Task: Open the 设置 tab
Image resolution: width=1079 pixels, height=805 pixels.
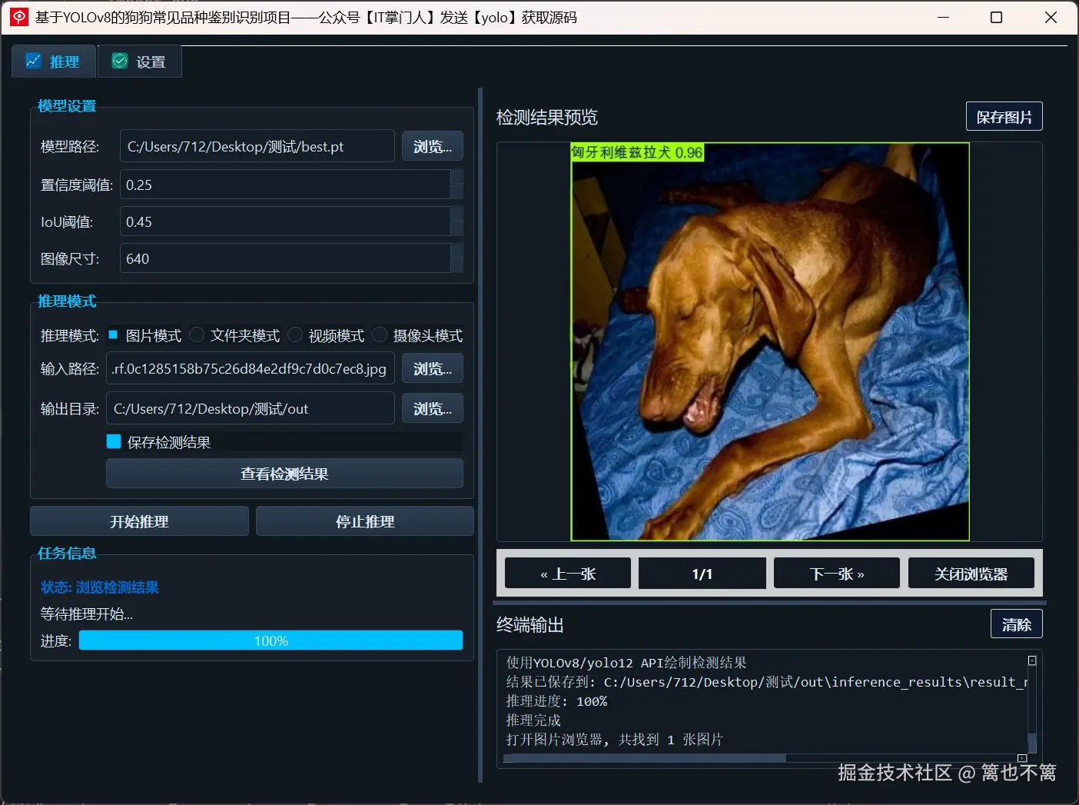Action: pyautogui.click(x=140, y=62)
